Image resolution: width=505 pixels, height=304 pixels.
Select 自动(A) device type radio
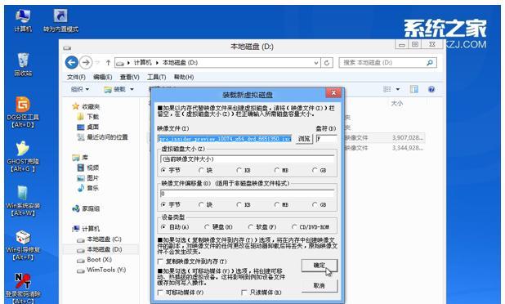point(175,227)
